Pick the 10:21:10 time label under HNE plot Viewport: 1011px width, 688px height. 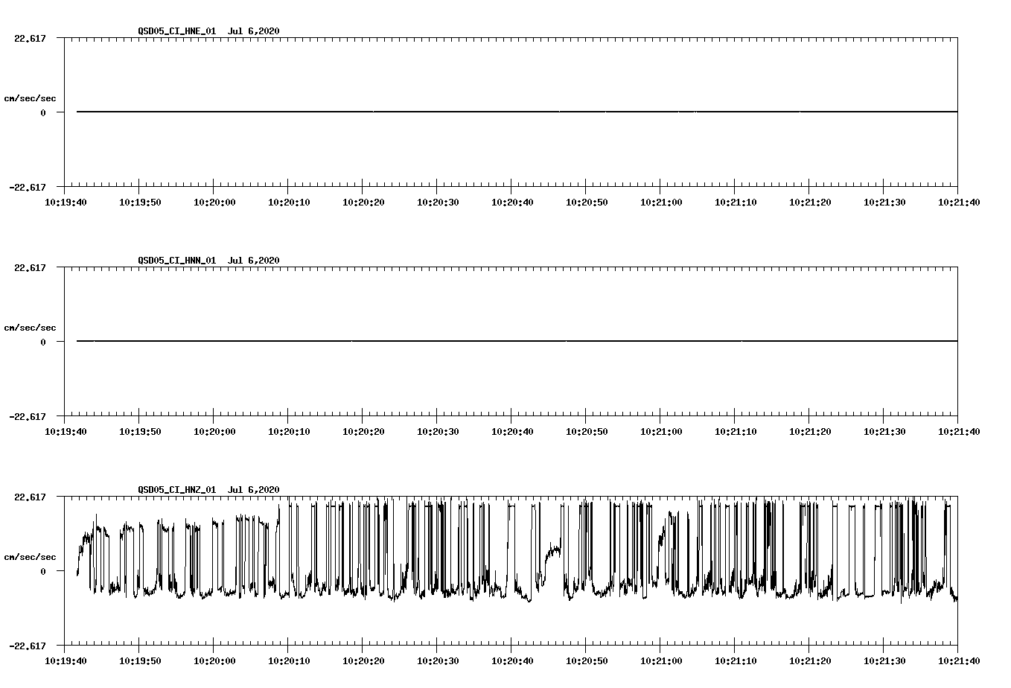[735, 202]
